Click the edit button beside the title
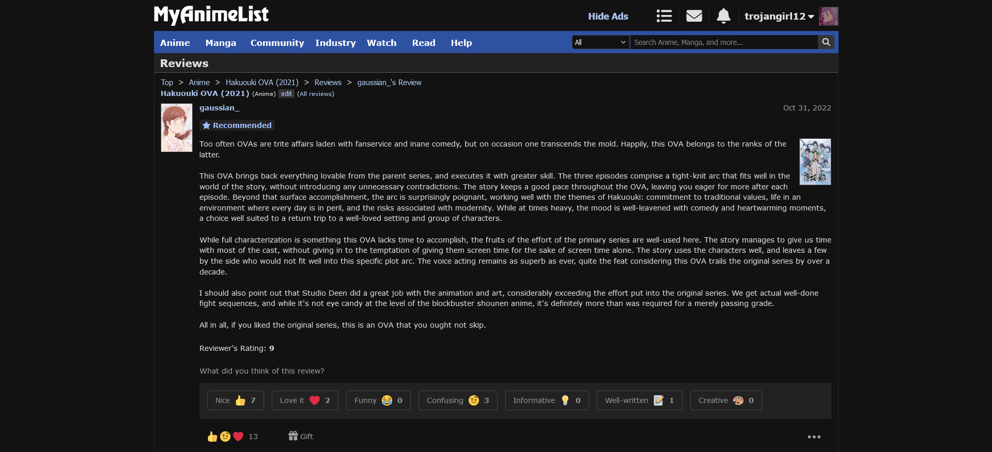992x452 pixels. coord(286,94)
